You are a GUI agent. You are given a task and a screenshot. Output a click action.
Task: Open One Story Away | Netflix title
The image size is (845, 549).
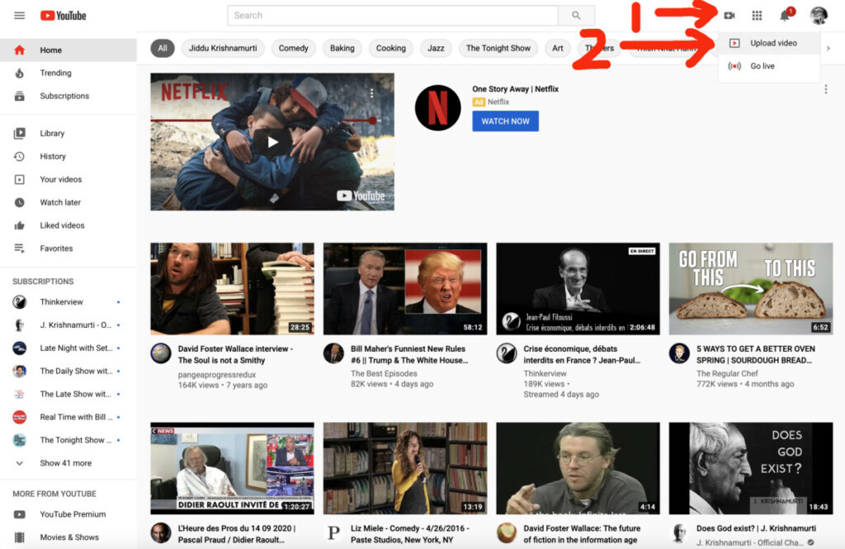[515, 89]
